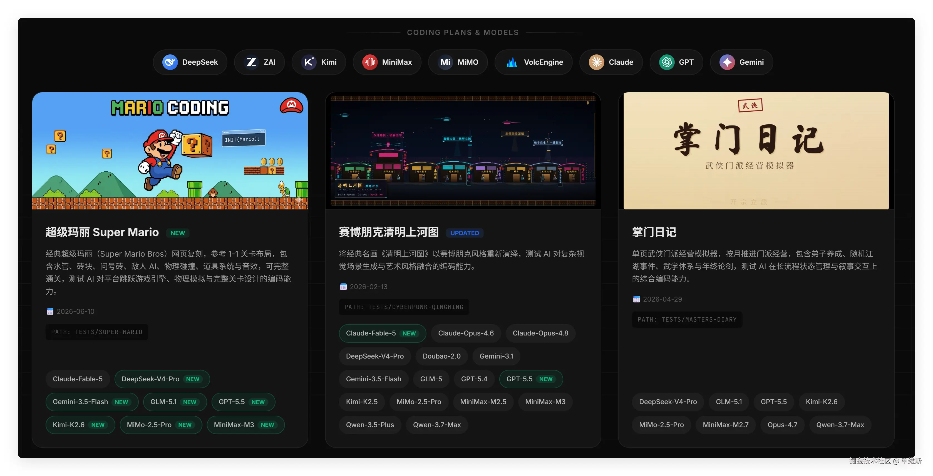The image size is (933, 476).
Task: Select the Claude-Opus-4.8 model chip
Action: pos(540,333)
